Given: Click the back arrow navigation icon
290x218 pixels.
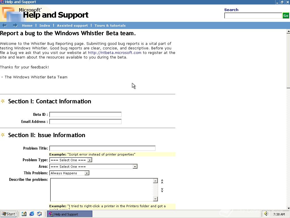Looking at the screenshot, I should (5, 25).
